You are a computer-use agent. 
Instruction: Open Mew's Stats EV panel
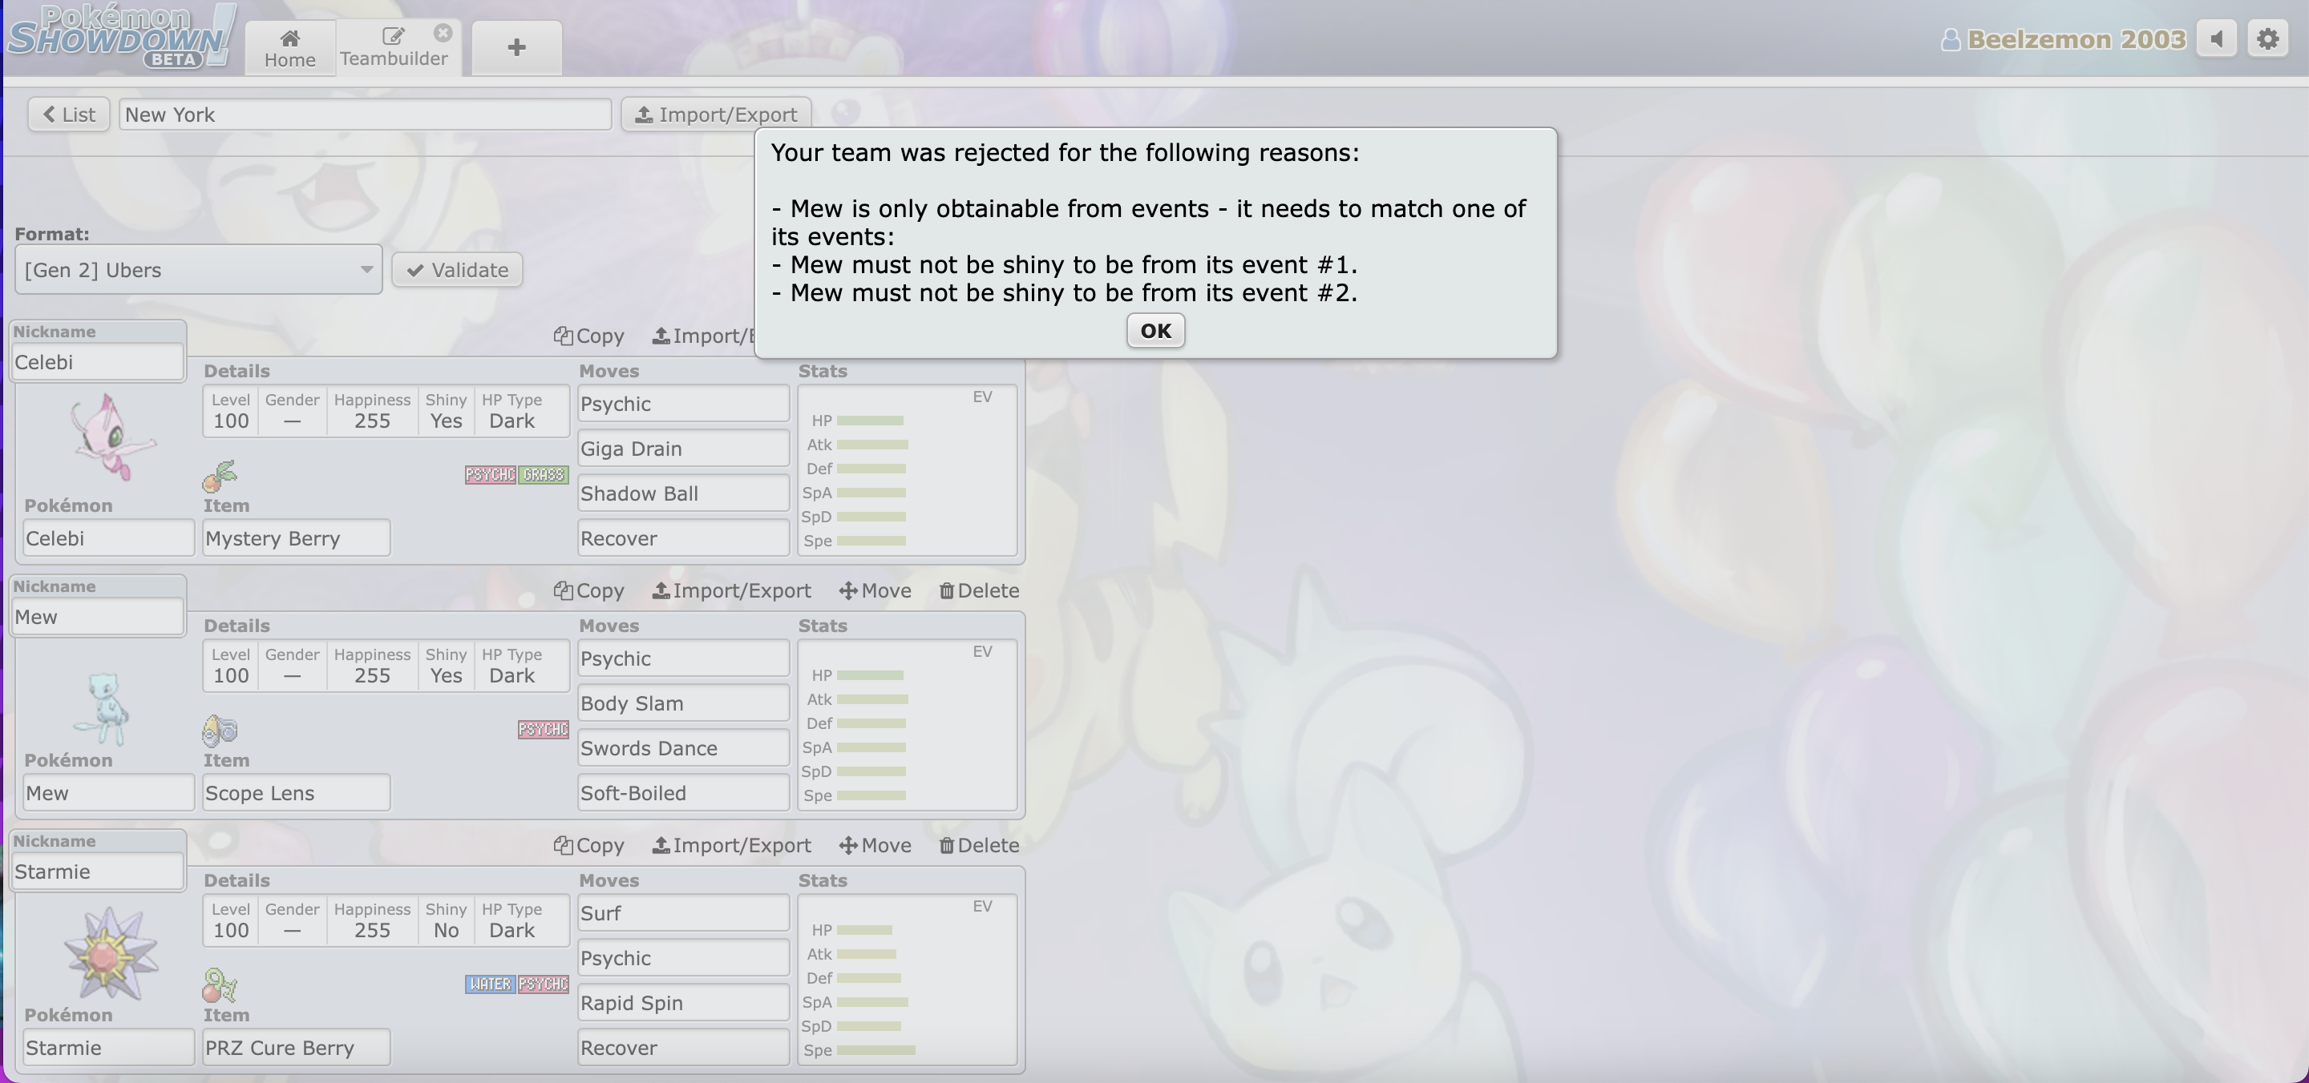[907, 725]
